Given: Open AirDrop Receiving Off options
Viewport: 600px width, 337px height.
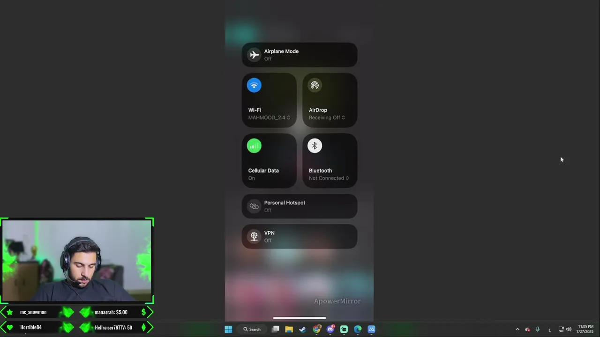Looking at the screenshot, I should point(327,117).
